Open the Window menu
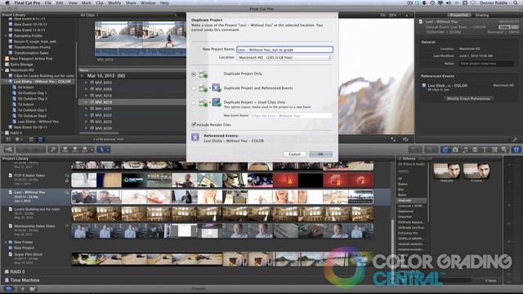This screenshot has height=294, width=523. pyautogui.click(x=148, y=2)
